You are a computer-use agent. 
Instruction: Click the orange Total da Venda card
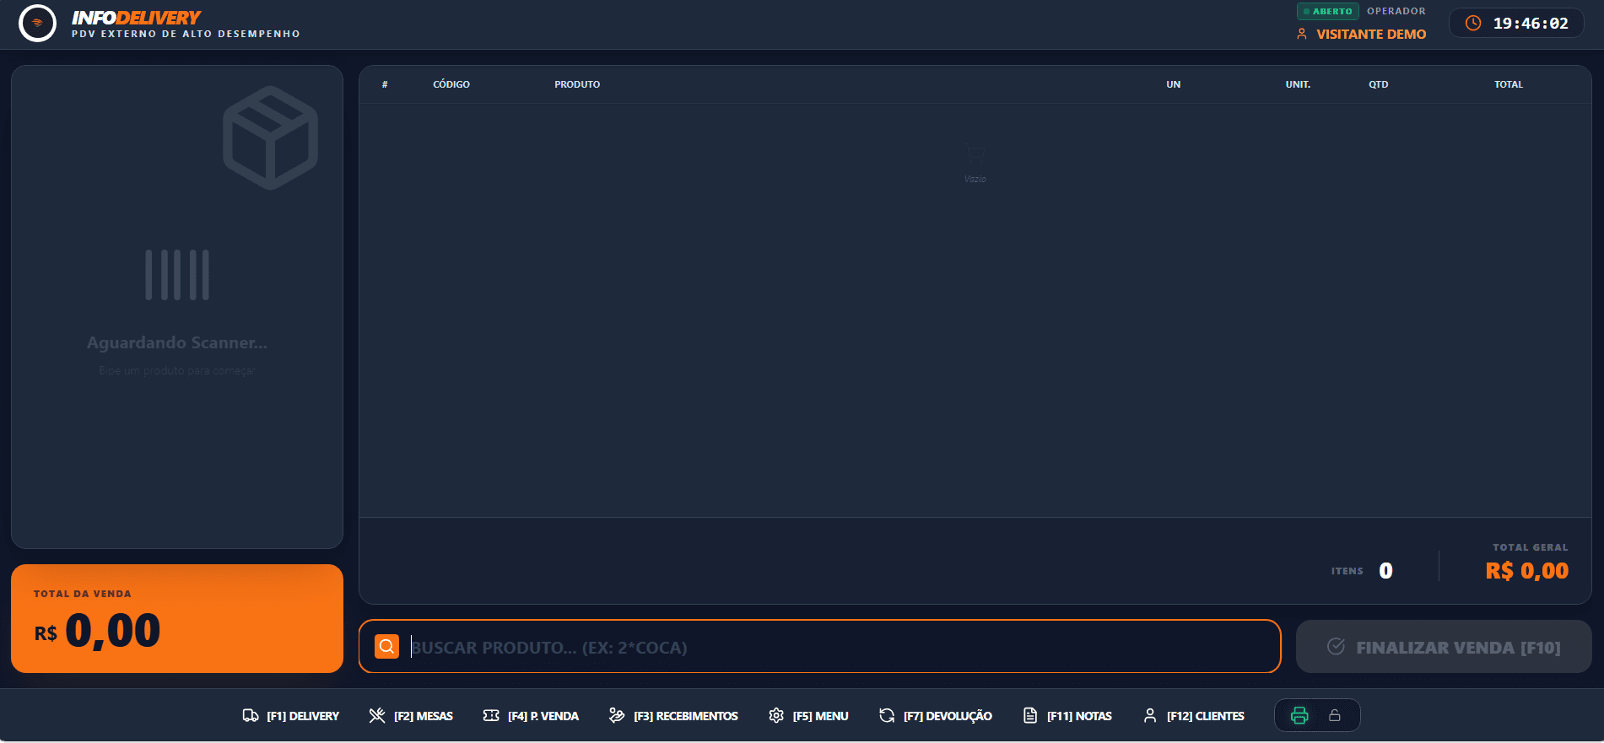[x=177, y=618]
